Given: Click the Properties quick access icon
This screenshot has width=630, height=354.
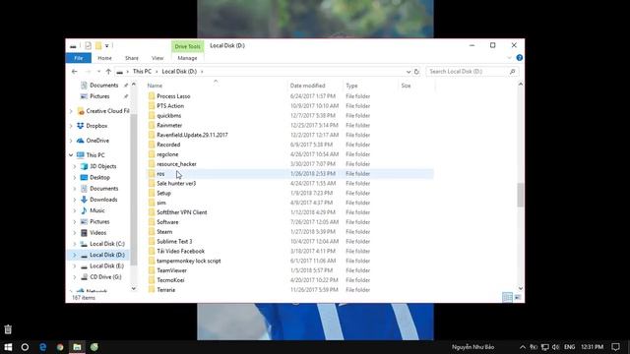Looking at the screenshot, I should 88,46.
